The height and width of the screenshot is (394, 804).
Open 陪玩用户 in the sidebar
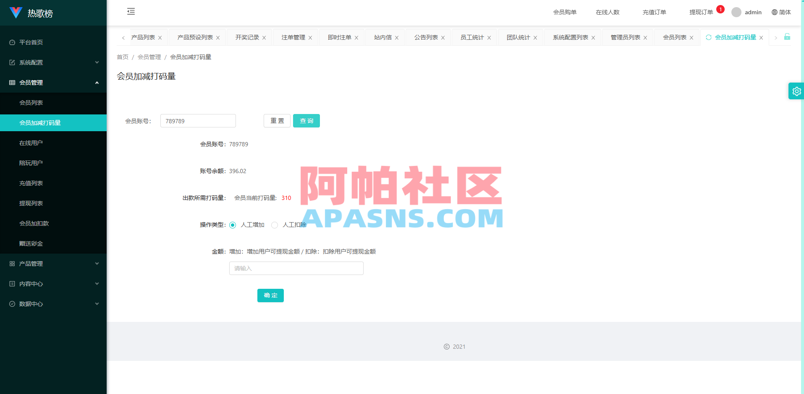click(x=53, y=163)
